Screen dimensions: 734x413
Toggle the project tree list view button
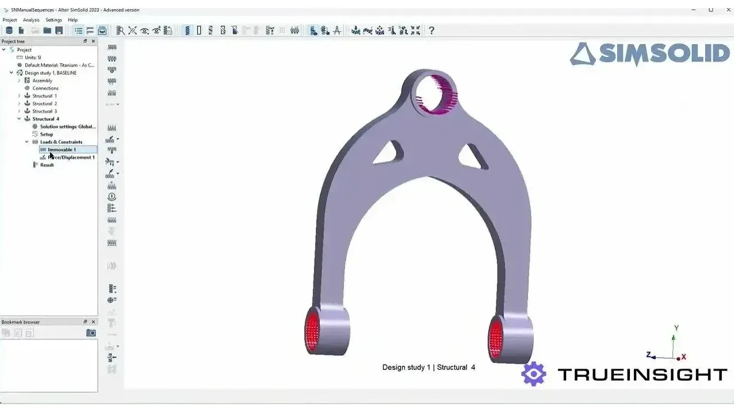coord(78,30)
